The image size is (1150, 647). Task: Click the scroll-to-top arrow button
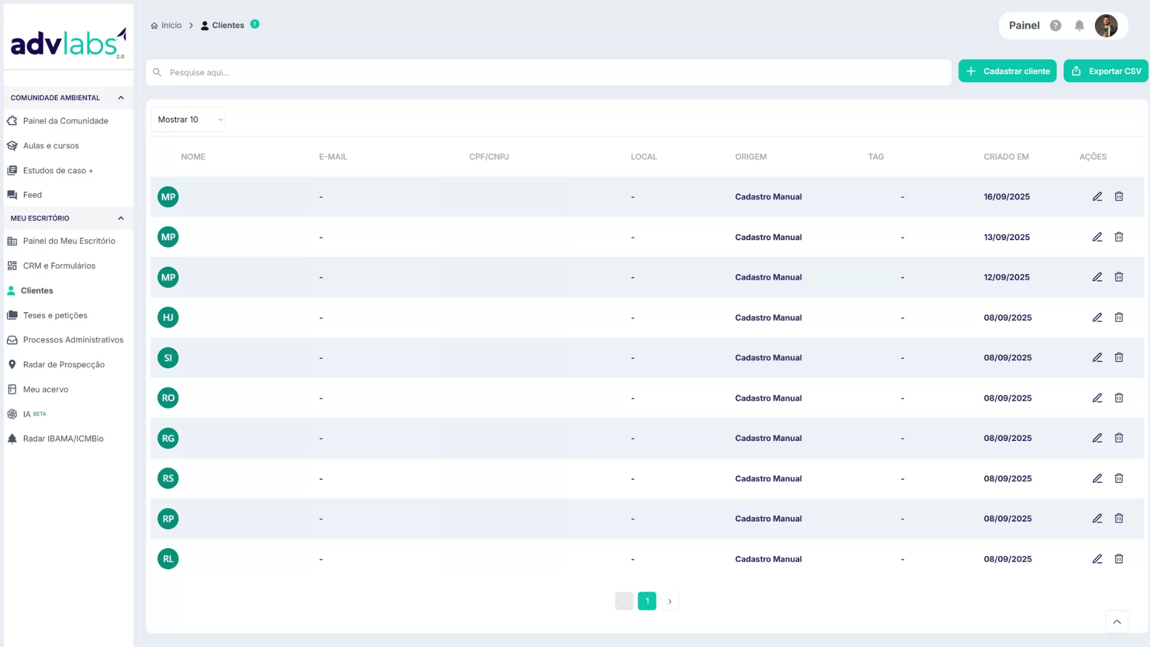[1116, 622]
